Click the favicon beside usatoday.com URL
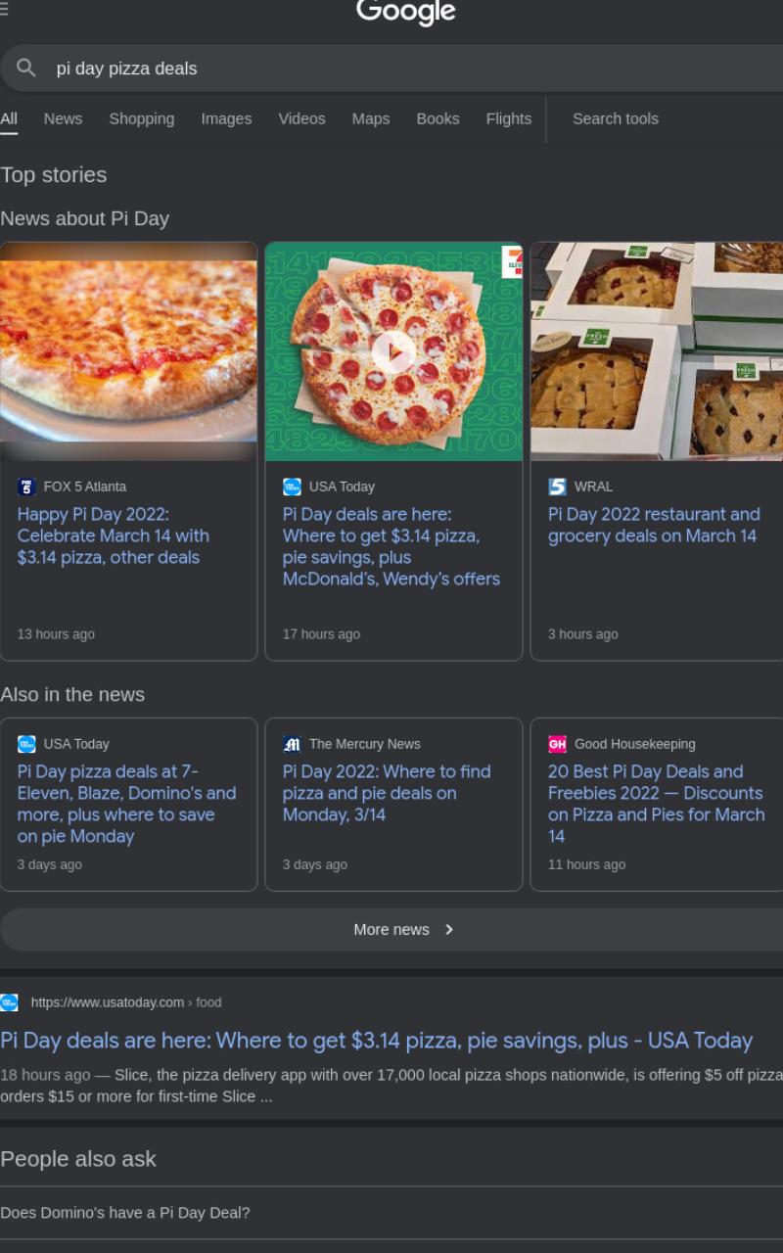Viewport: 783px width, 1253px height. point(9,1002)
